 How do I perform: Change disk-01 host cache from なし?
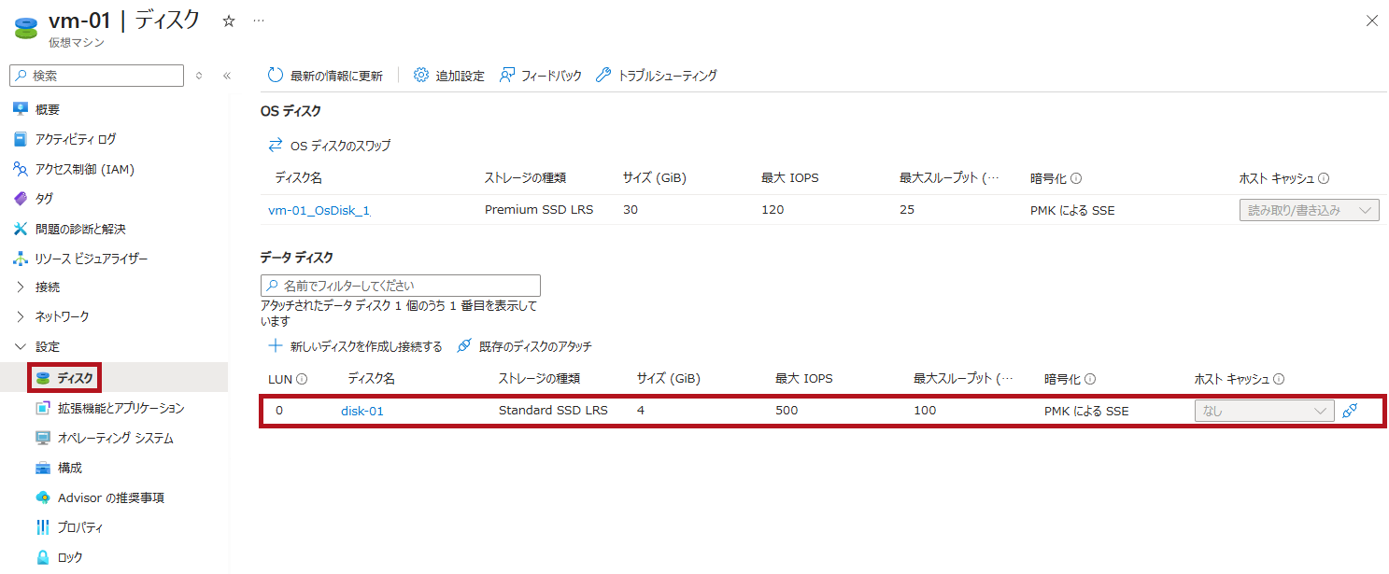(x=1263, y=411)
